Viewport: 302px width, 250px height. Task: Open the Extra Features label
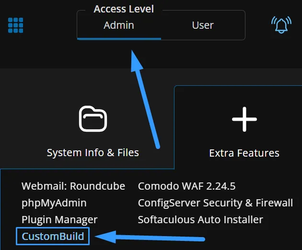[244, 153]
